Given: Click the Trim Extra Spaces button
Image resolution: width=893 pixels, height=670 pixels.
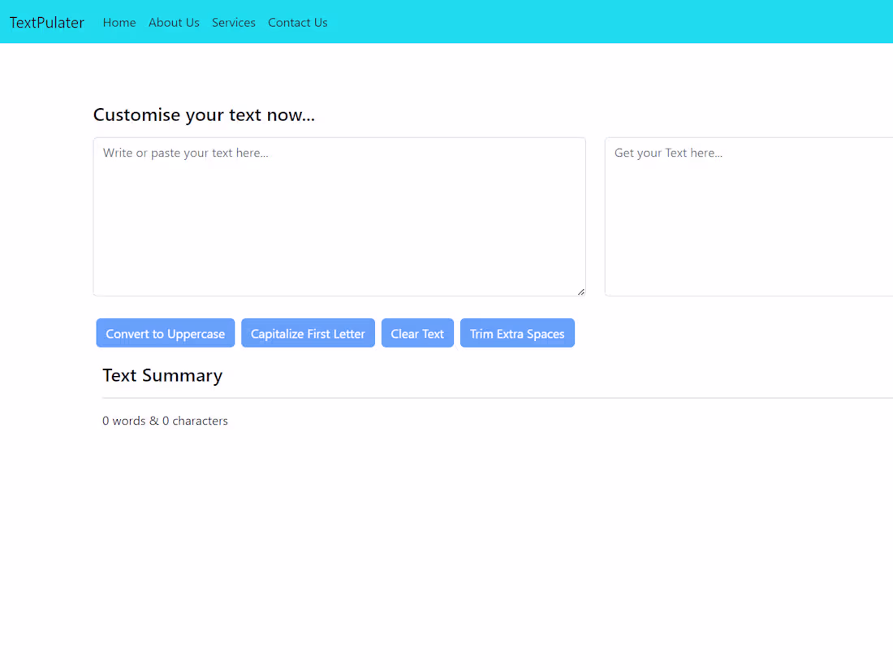Looking at the screenshot, I should [517, 333].
